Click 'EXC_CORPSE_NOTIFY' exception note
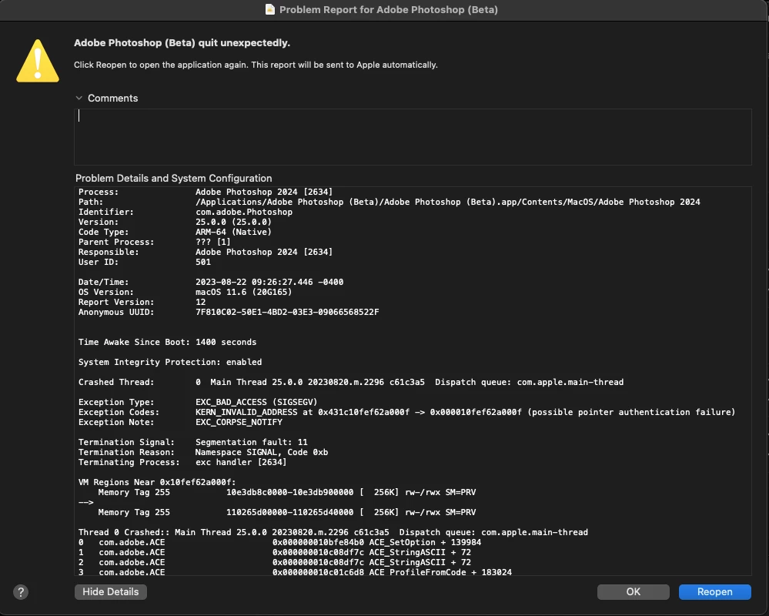The height and width of the screenshot is (616, 769). [x=239, y=422]
